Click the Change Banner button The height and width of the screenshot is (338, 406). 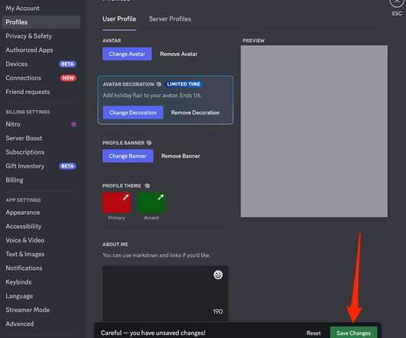coord(128,156)
